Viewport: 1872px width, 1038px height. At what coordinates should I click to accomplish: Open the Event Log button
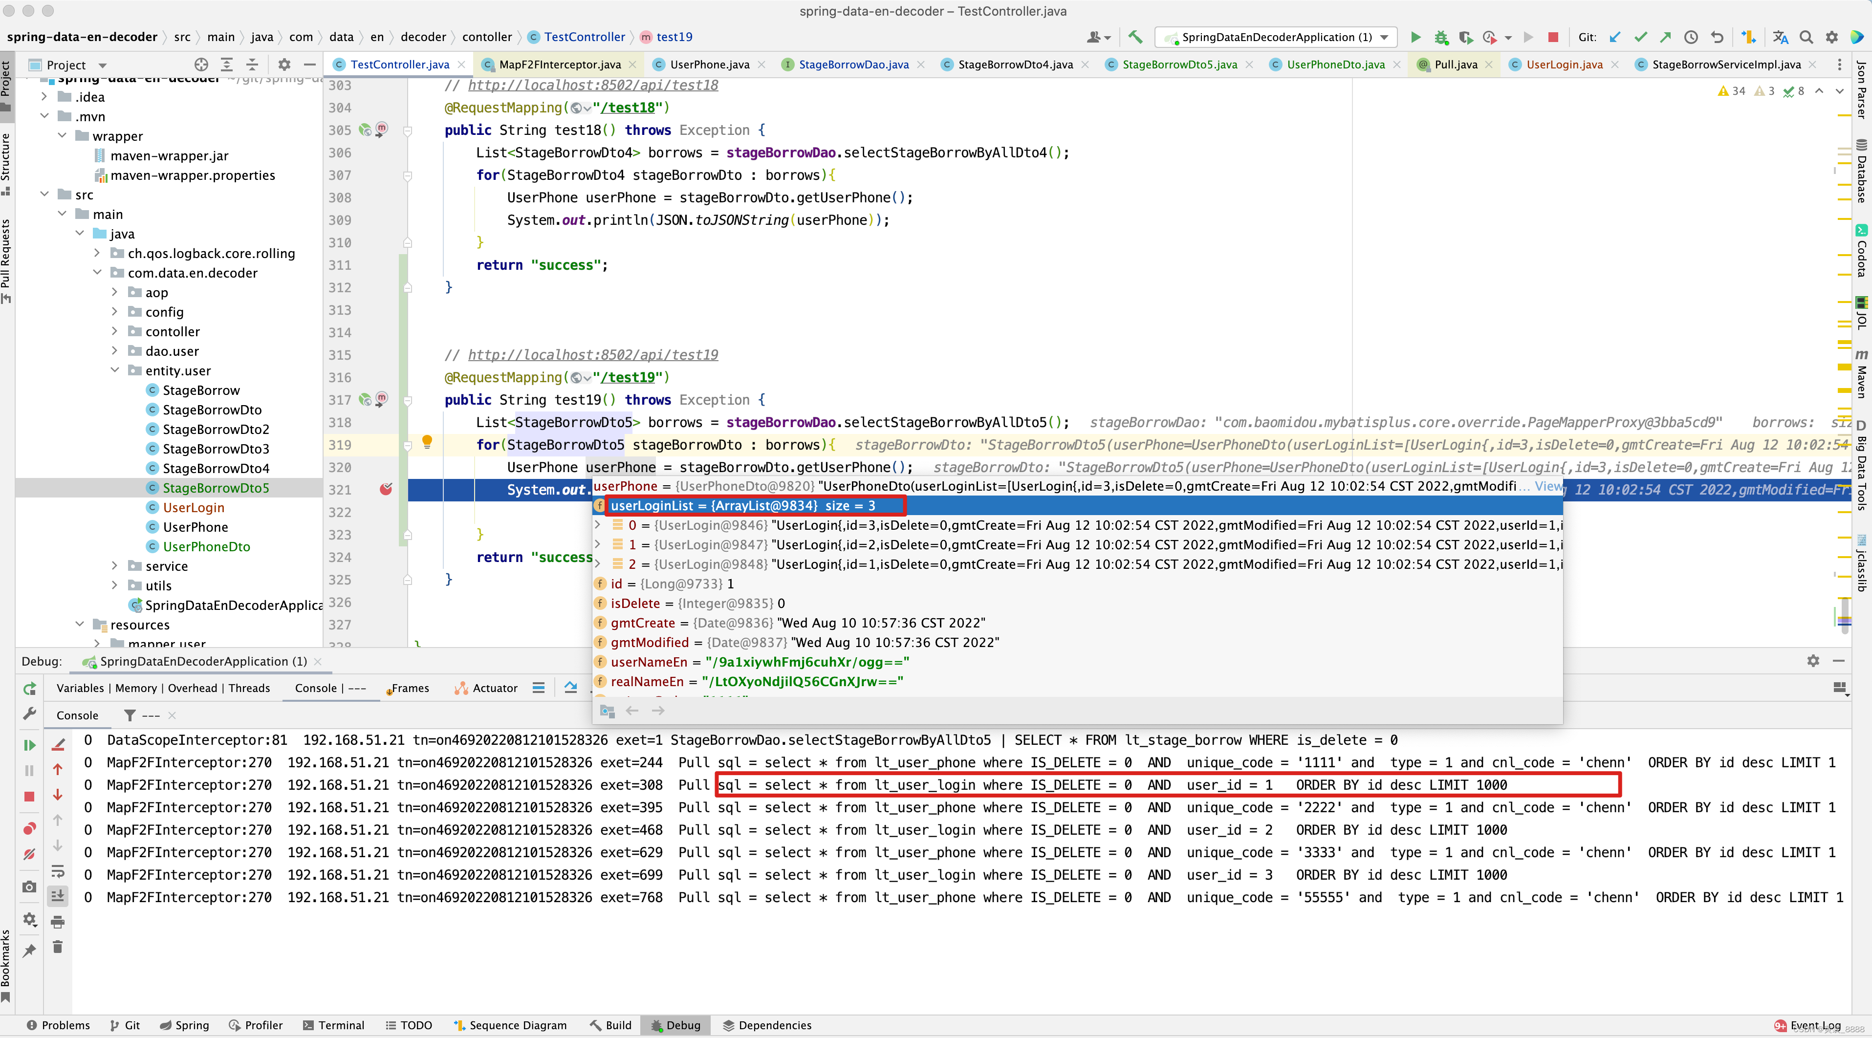(x=1808, y=1025)
